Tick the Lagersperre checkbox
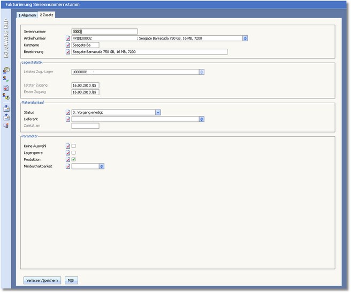Screen dimensions: 351x293 click(x=74, y=153)
